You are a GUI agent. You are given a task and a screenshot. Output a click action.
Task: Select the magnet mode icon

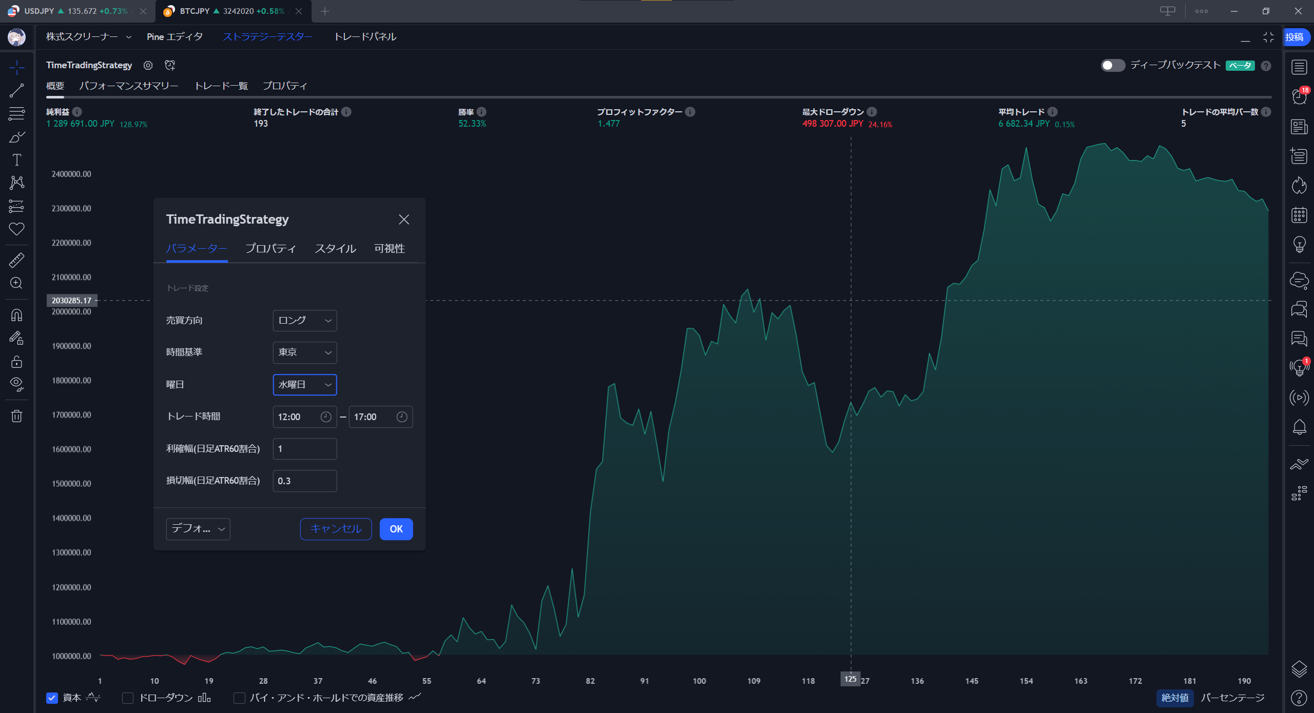[16, 315]
